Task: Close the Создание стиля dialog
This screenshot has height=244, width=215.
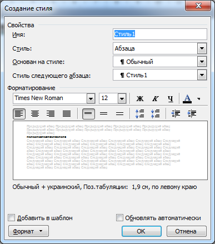Action: [x=198, y=6]
